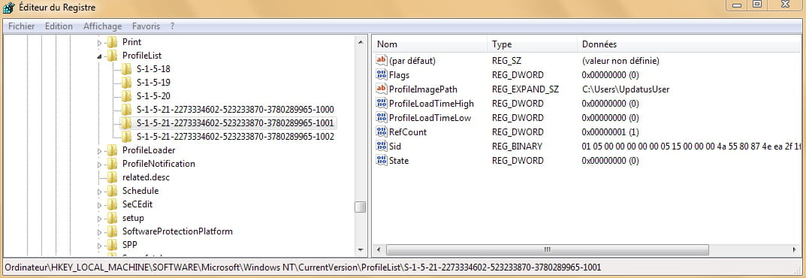Select the RefCount value name
This screenshot has width=806, height=278.
[408, 132]
